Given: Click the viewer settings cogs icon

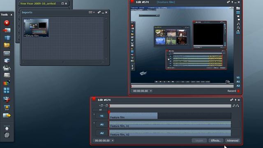Looking at the screenshot, I should (228, 2).
